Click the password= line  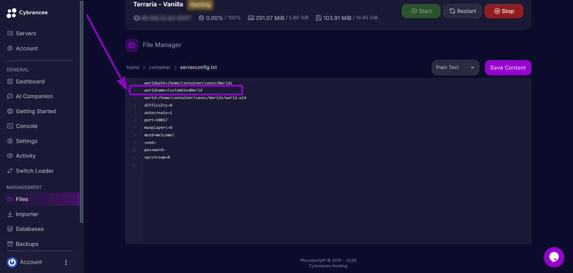[x=155, y=150]
